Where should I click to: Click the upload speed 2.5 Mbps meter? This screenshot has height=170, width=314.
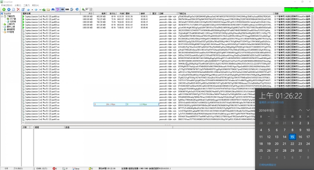click(142, 104)
